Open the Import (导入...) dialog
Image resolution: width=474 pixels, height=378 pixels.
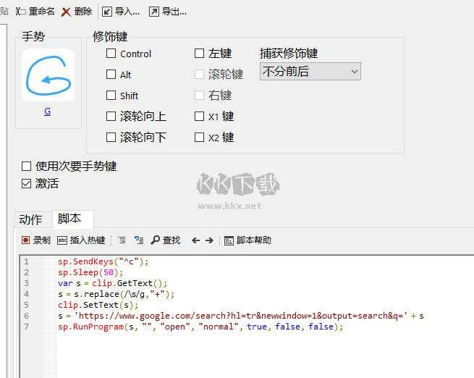pos(121,12)
